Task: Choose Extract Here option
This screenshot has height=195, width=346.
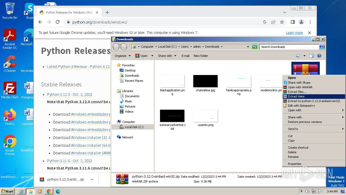Action: point(314,96)
